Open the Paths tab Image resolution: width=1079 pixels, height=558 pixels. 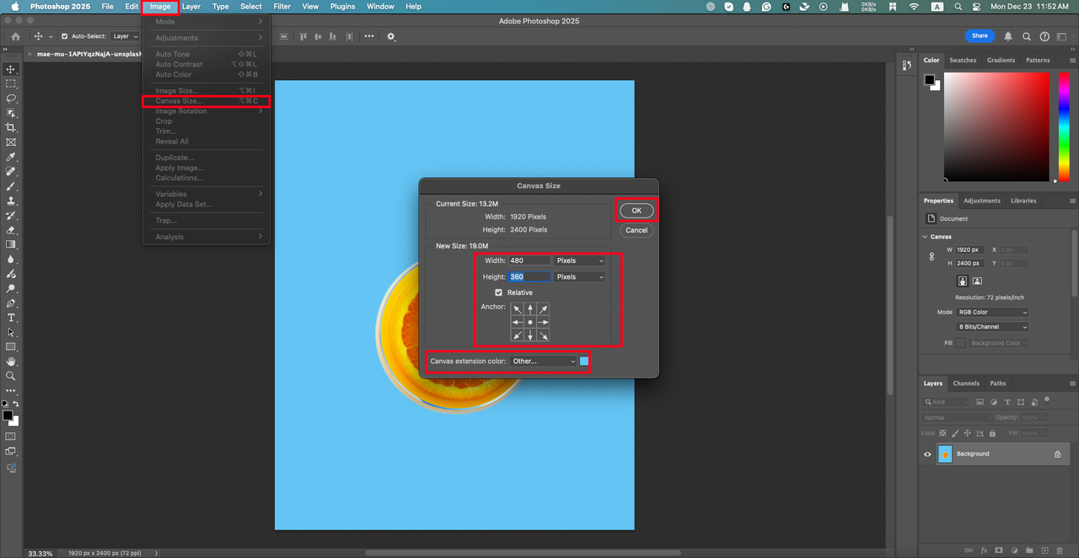tap(998, 383)
